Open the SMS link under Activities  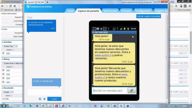pos(8,53)
